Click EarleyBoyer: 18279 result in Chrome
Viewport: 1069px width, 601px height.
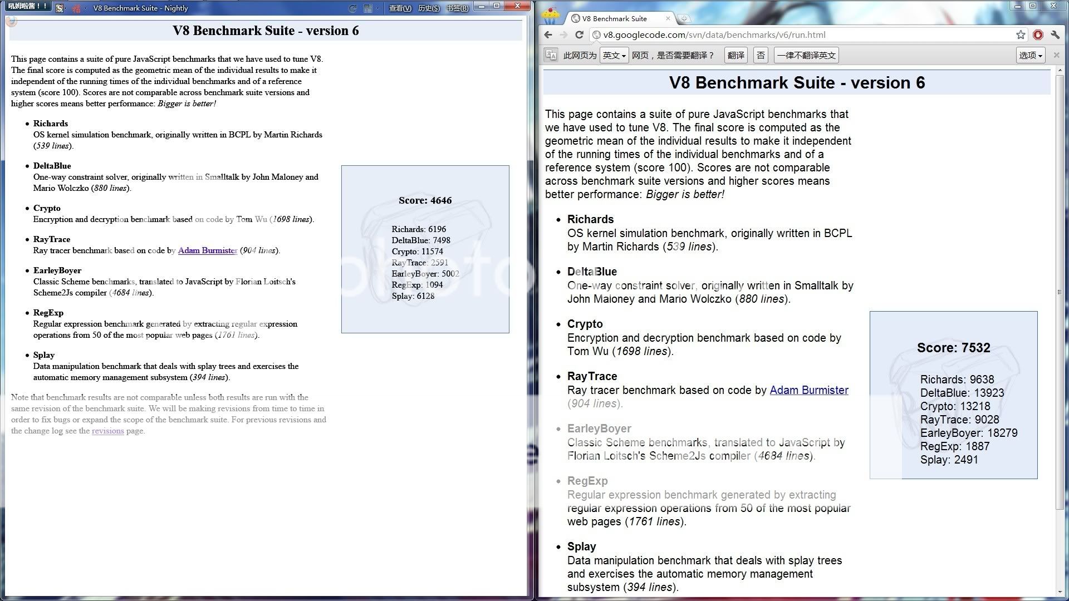969,433
